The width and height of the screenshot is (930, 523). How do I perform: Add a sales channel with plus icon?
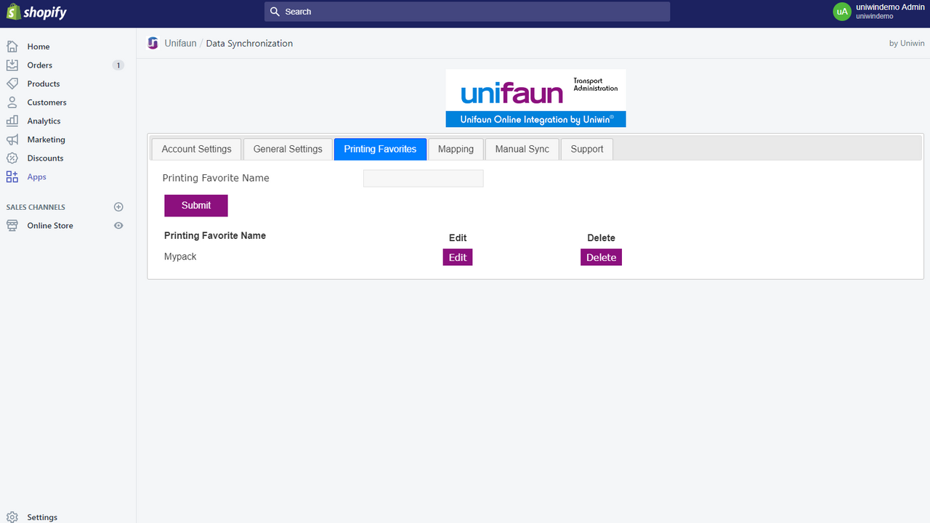click(x=118, y=207)
